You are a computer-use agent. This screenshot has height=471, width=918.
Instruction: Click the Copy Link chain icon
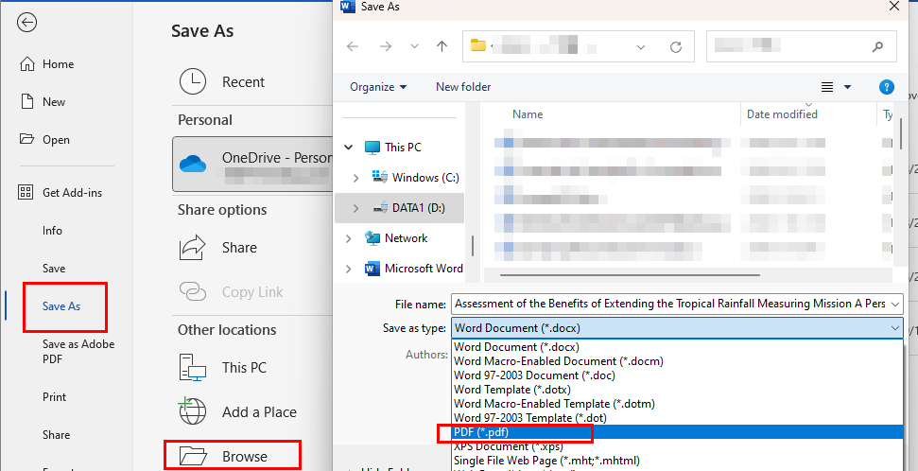pos(193,291)
